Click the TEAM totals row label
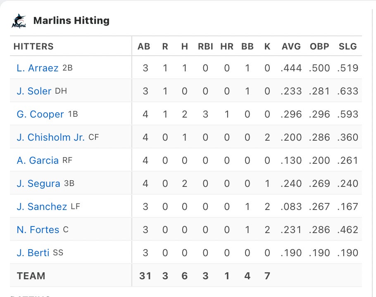The image size is (376, 297). [x=31, y=276]
